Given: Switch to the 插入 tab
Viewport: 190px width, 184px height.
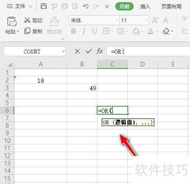Looking at the screenshot, I should (145, 6).
